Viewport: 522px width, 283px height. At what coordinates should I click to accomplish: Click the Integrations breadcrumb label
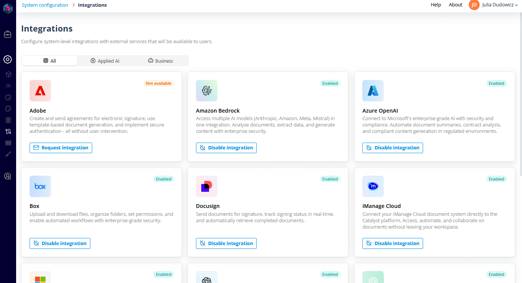point(92,5)
